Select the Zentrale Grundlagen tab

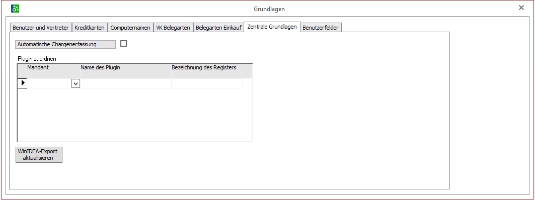[x=272, y=27]
